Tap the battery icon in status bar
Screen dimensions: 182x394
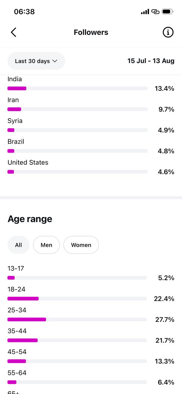click(168, 12)
